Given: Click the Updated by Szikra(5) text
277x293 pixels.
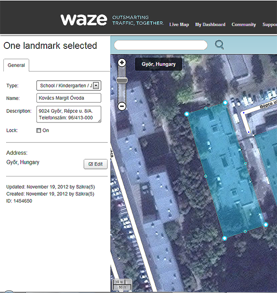Looking at the screenshot, I should 51,187.
